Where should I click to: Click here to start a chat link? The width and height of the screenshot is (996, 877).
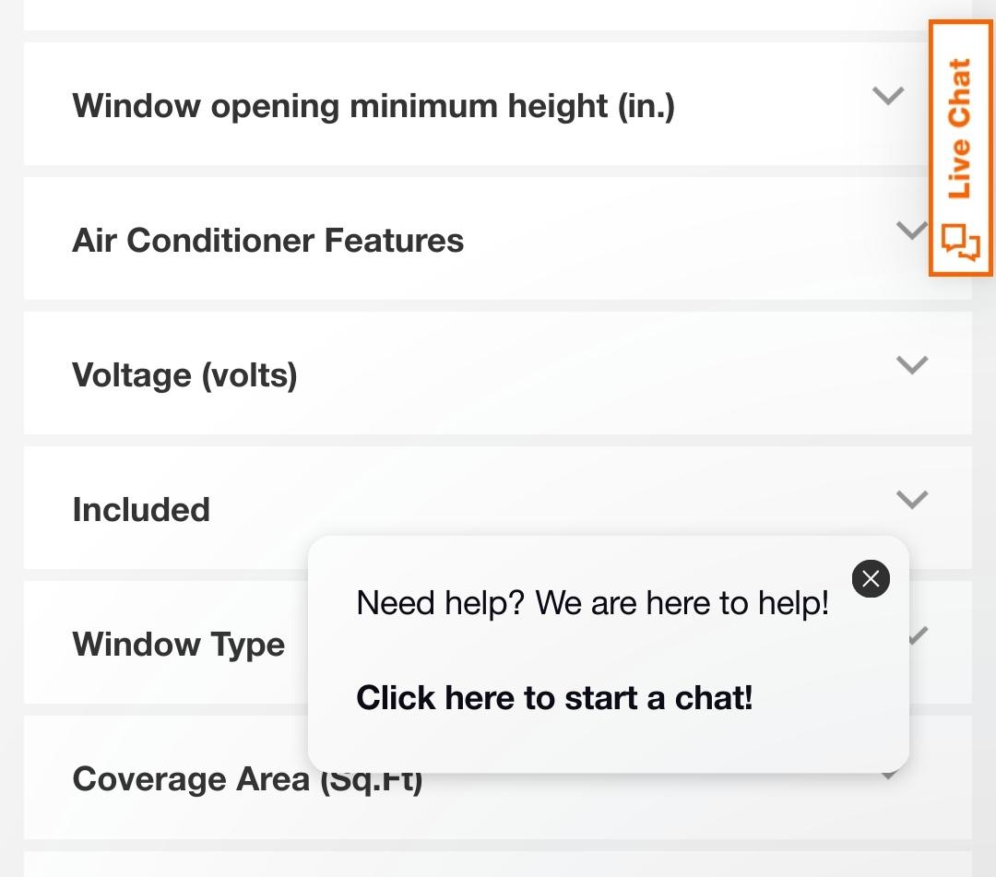pos(554,698)
